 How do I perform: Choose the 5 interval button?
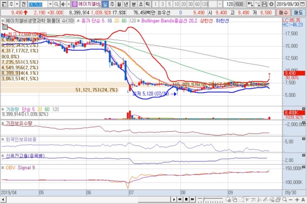pyautogui.click(x=169, y=4)
